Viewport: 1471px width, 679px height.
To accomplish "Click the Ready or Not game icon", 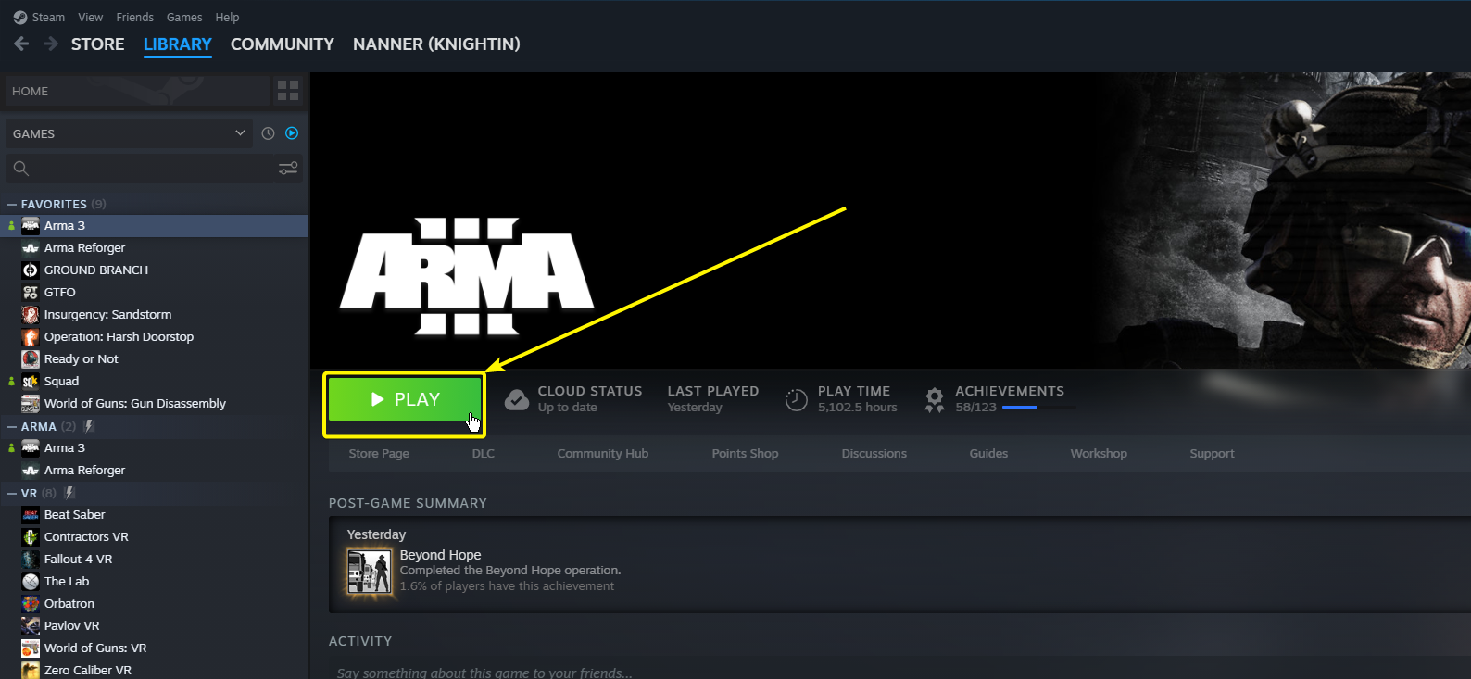I will pos(31,359).
